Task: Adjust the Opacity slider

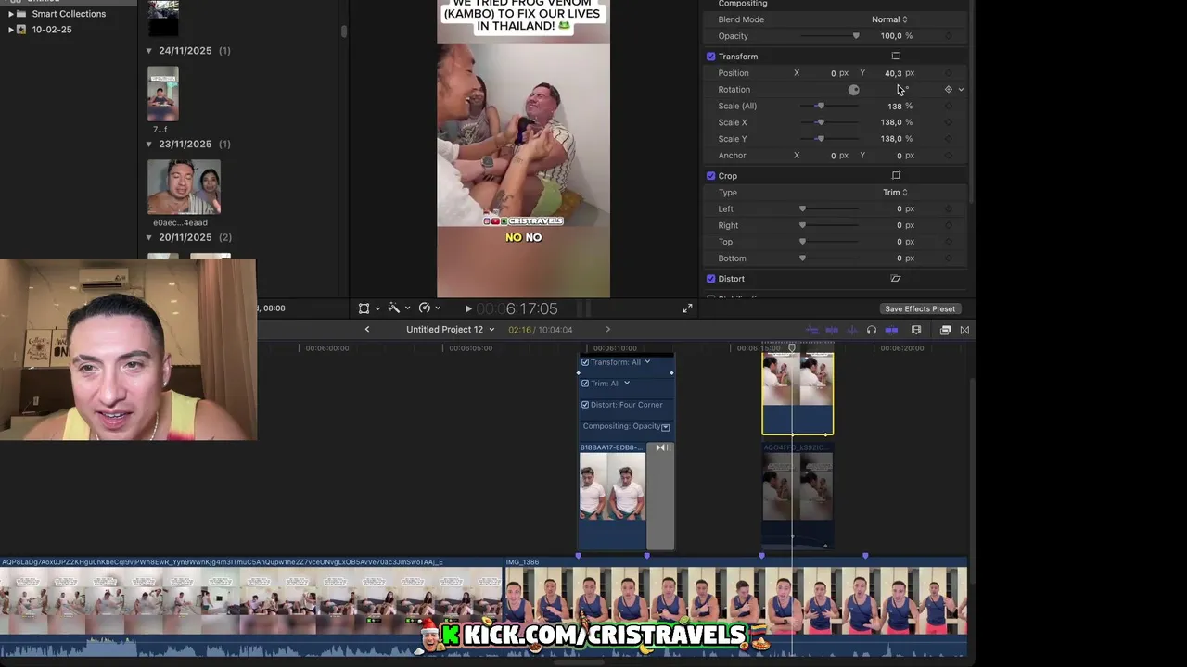Action: coord(830,36)
